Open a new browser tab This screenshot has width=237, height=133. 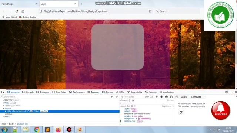pos(82,4)
